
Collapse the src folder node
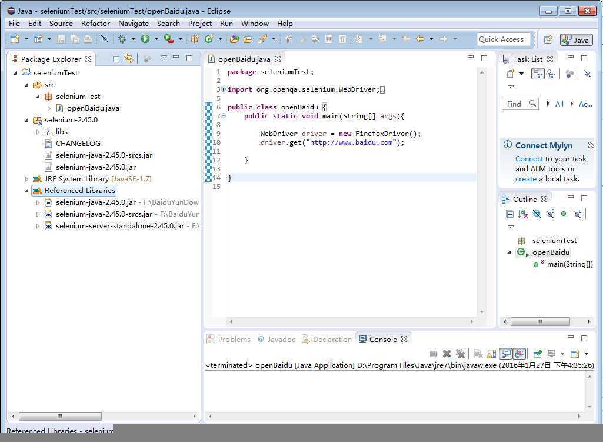click(x=26, y=85)
